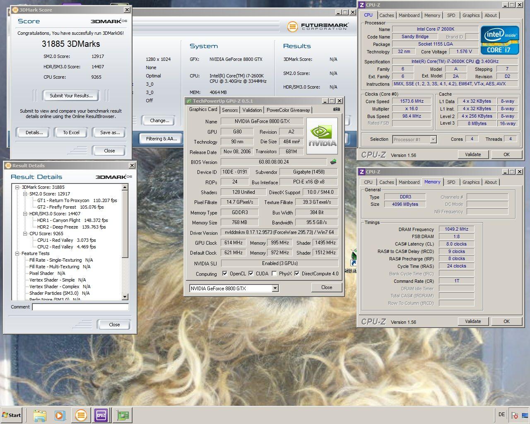Image resolution: width=530 pixels, height=424 pixels.
Task: Open the Windows Start button
Action: pyautogui.click(x=11, y=415)
